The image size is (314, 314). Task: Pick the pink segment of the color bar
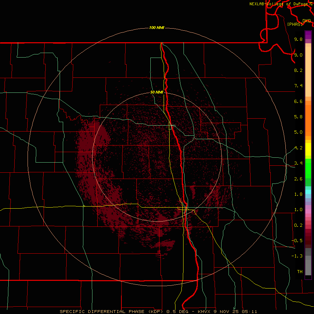pyautogui.click(x=308, y=211)
